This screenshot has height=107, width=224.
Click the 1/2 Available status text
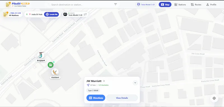coord(103,85)
